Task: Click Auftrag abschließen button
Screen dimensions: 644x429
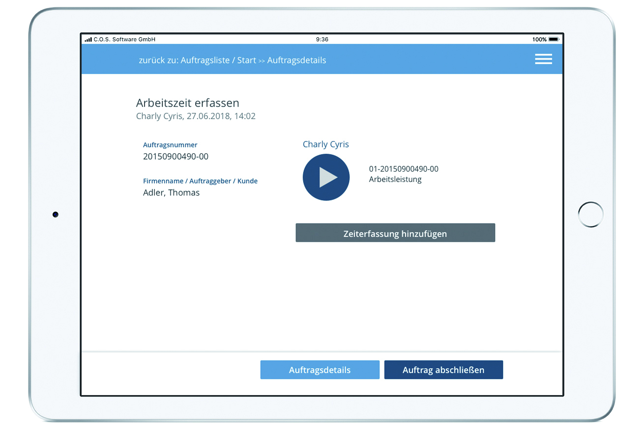Action: (443, 370)
